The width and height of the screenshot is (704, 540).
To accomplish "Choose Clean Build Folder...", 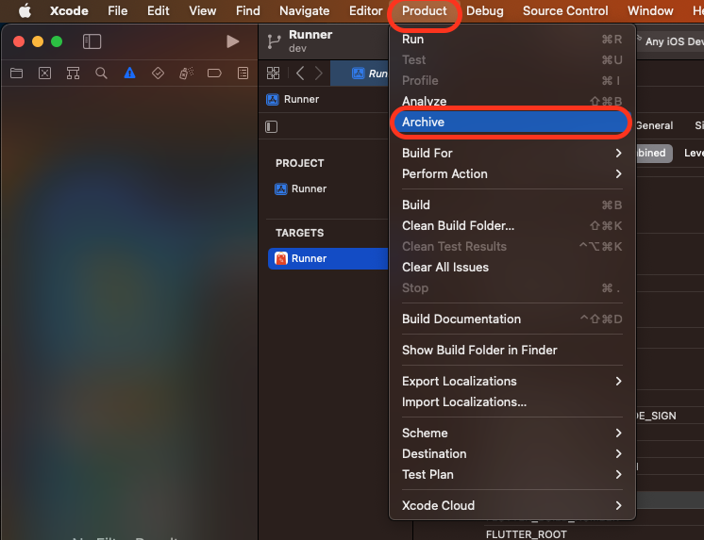I will coord(511,225).
